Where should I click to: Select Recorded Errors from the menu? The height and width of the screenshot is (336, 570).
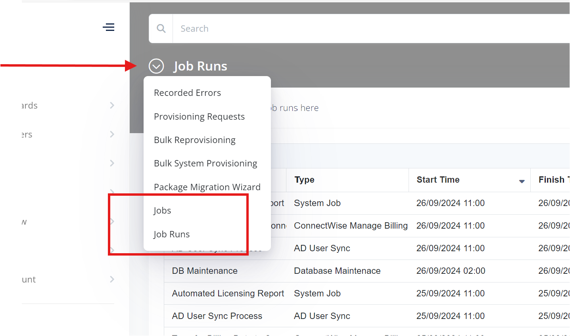(187, 92)
